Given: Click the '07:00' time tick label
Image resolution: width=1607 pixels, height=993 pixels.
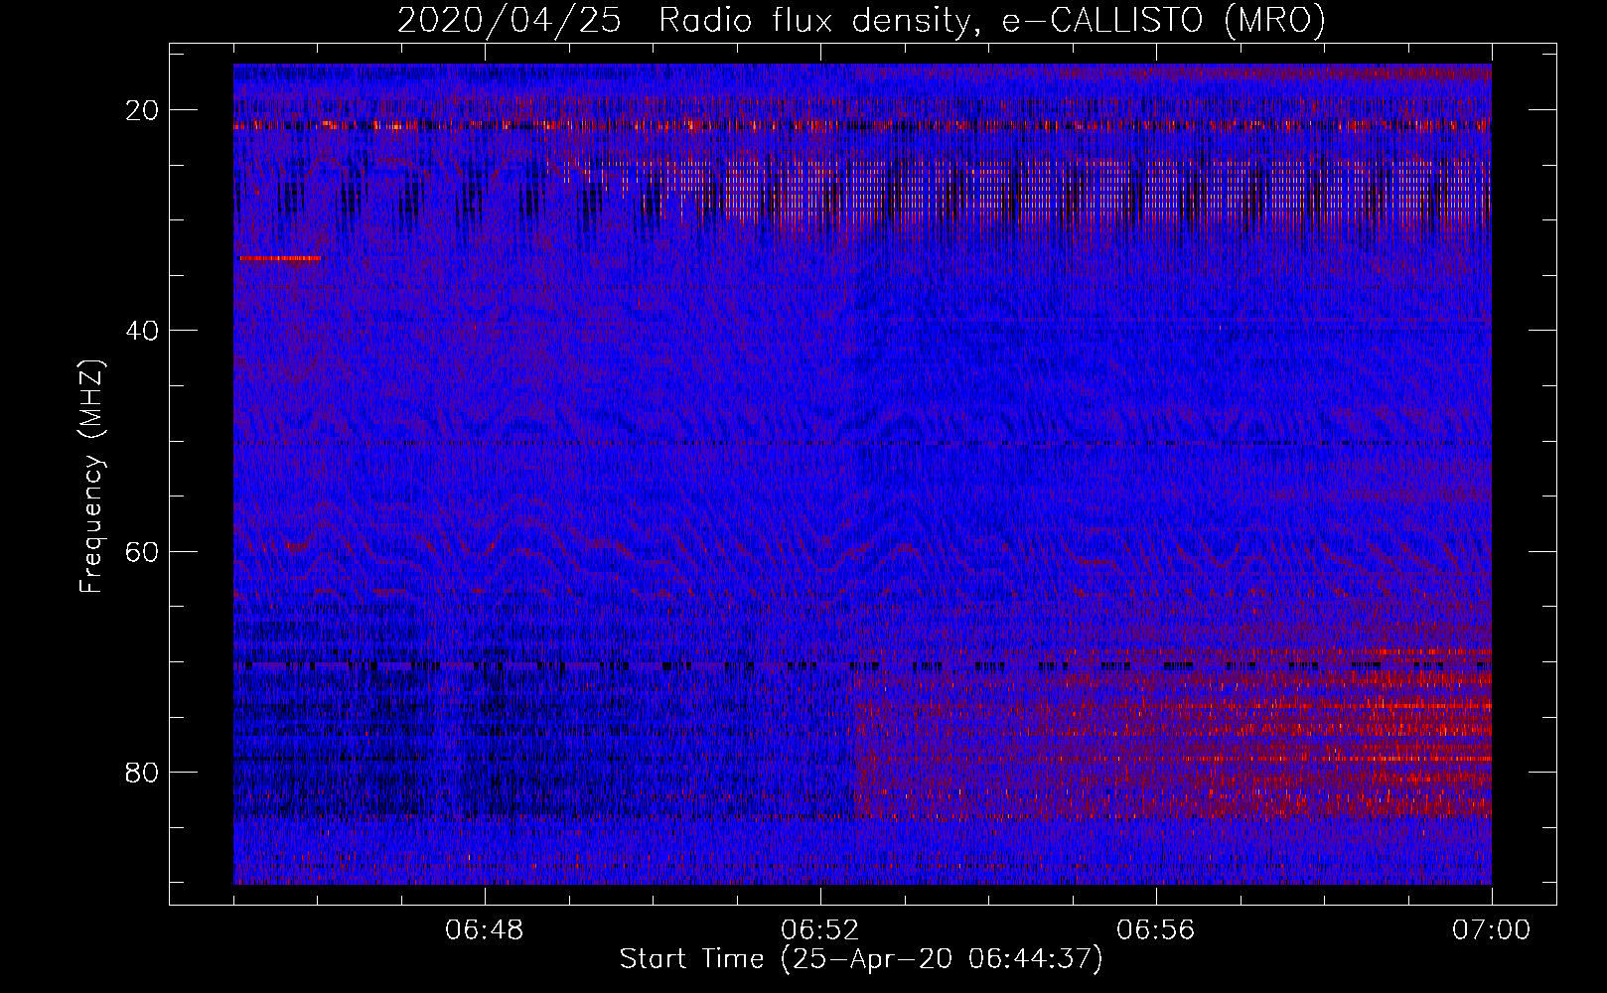Looking at the screenshot, I should coord(1492,930).
